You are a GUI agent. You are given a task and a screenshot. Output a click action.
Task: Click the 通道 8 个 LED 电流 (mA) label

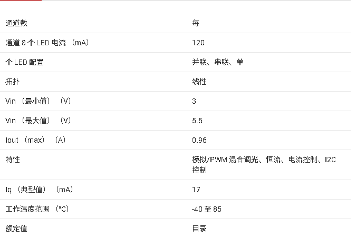pos(47,43)
